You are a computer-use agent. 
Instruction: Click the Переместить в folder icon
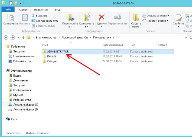[71, 18]
